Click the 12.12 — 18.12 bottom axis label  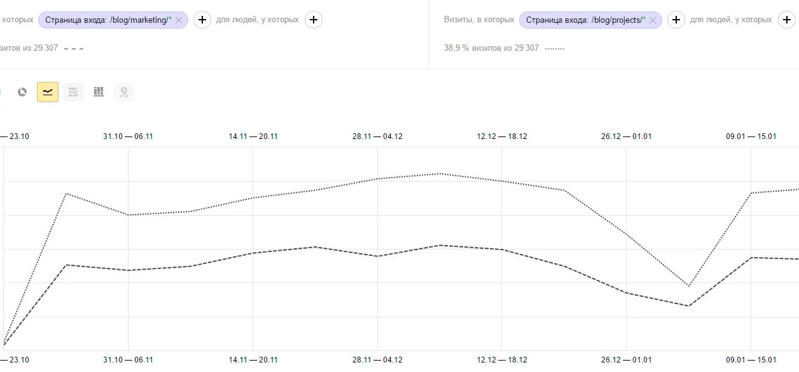(502, 360)
